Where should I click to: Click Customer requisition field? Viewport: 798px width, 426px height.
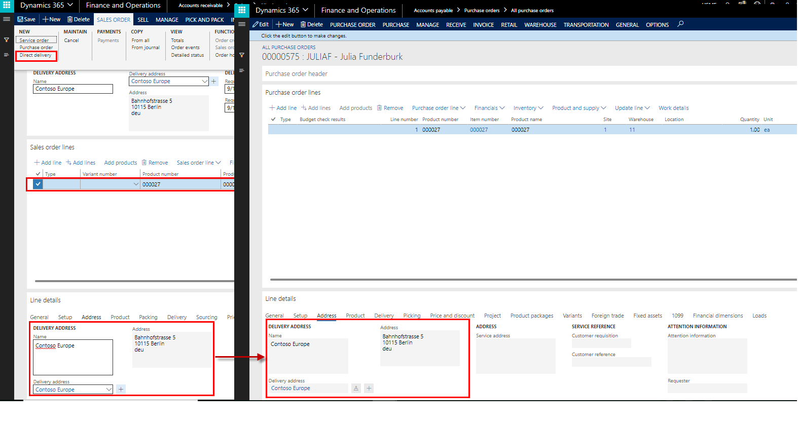click(601, 343)
